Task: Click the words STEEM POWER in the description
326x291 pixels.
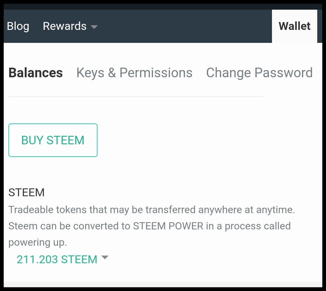Action: pyautogui.click(x=168, y=226)
